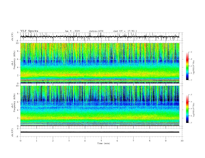
Task: Click the "-3" label on ch.1 color bar
Action: coord(191,52)
